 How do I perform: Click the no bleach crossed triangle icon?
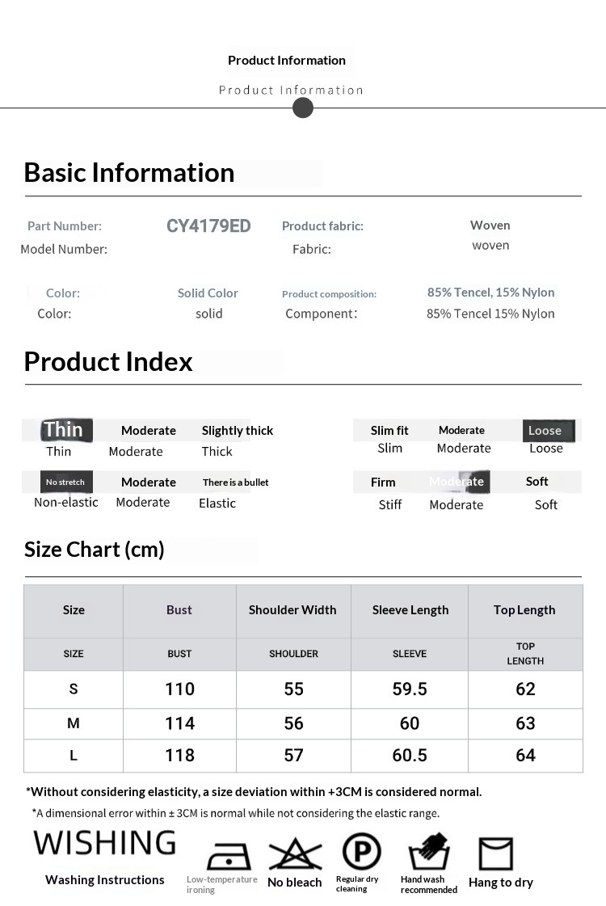coord(295,854)
